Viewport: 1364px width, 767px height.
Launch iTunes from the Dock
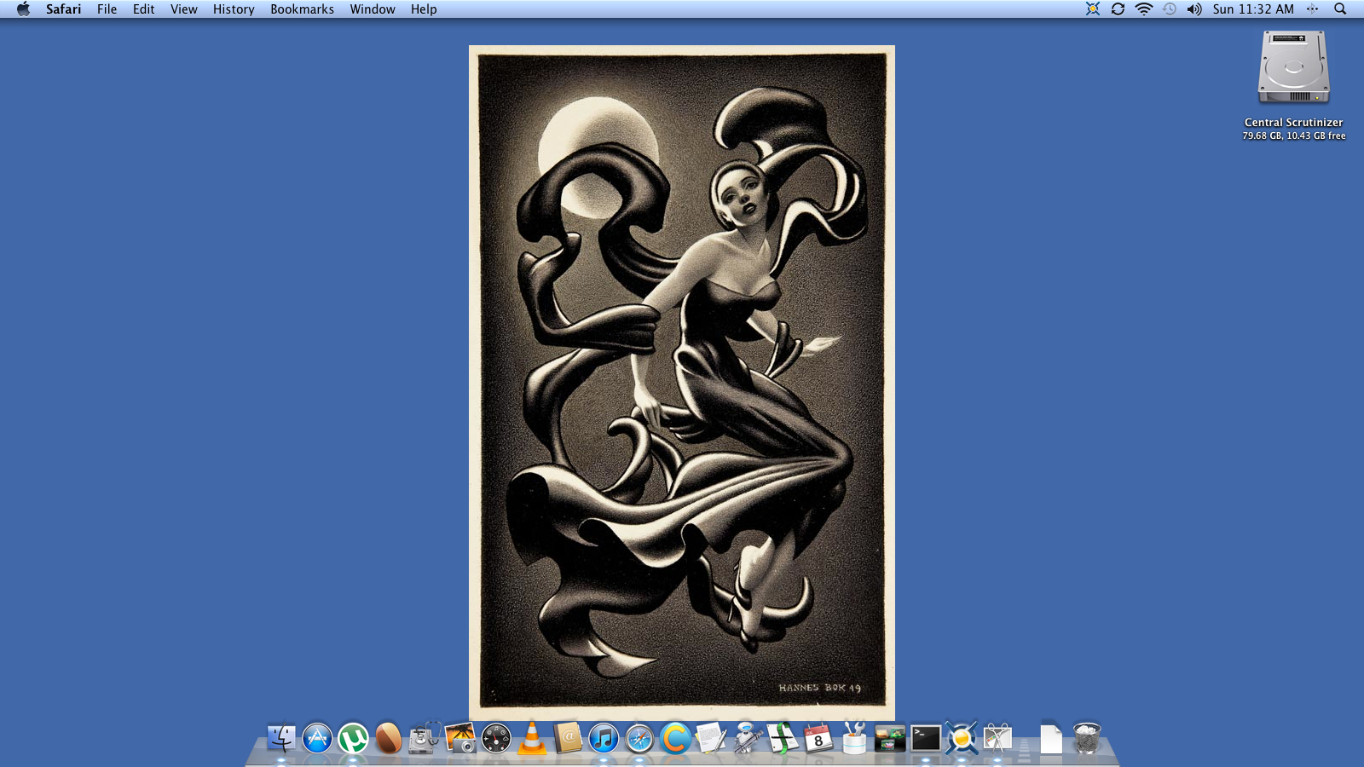(x=604, y=738)
